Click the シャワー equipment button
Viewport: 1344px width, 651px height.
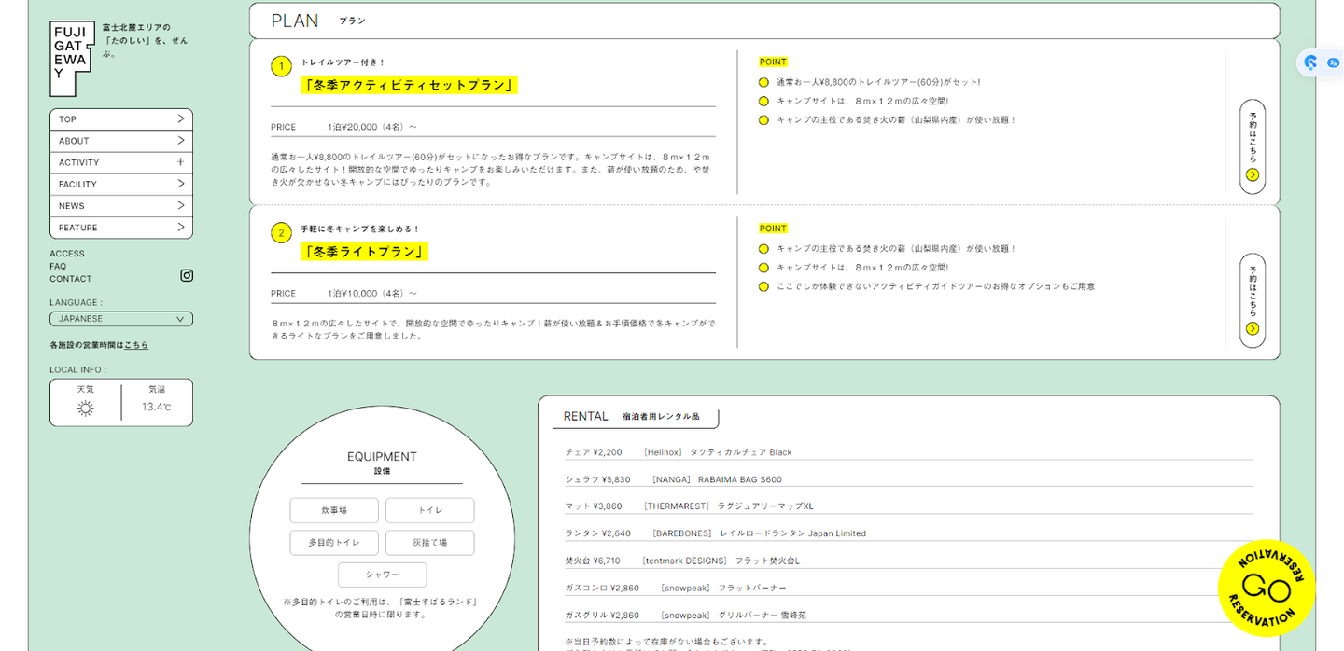tap(383, 575)
